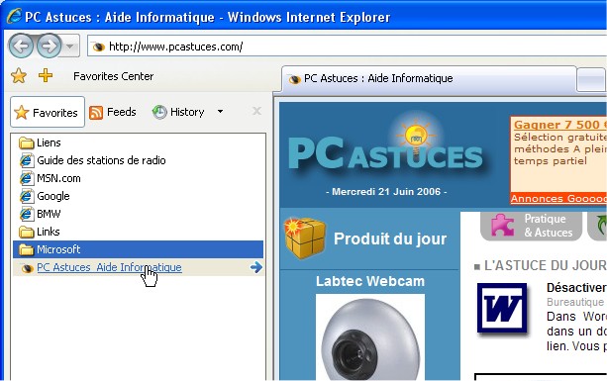Close the Favorites Center pane
Viewport: 607px width, 381px height.
(x=256, y=112)
